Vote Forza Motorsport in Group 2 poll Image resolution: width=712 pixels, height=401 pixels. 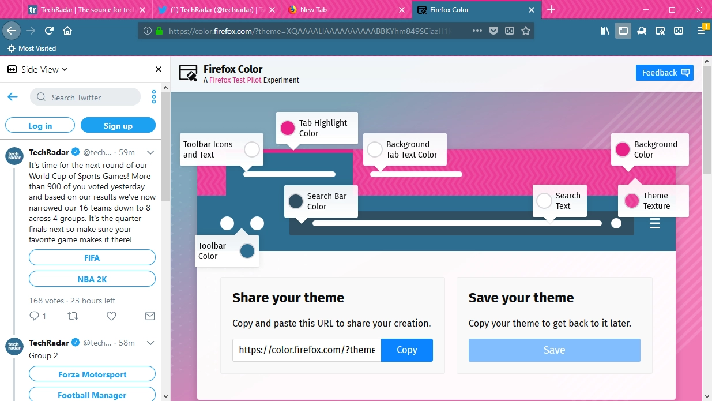click(92, 374)
